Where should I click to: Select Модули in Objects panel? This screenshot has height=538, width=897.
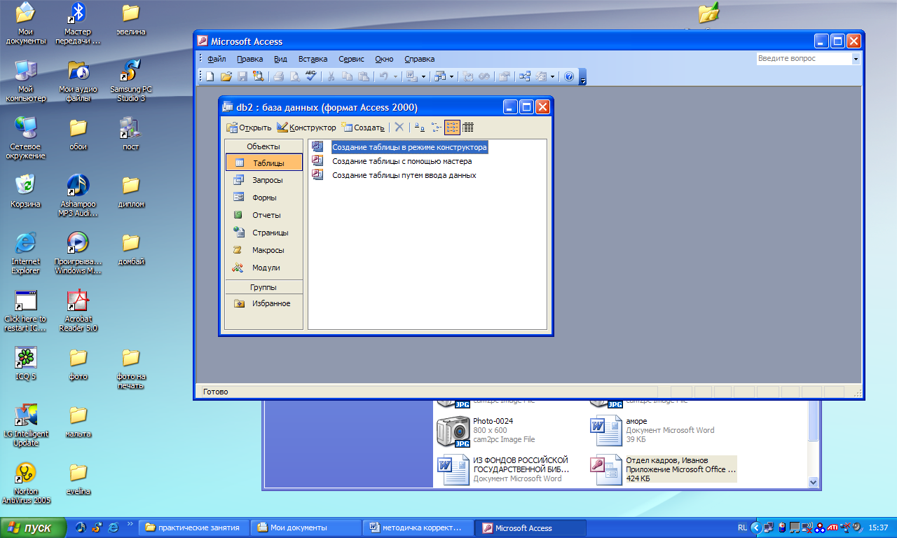pyautogui.click(x=264, y=268)
